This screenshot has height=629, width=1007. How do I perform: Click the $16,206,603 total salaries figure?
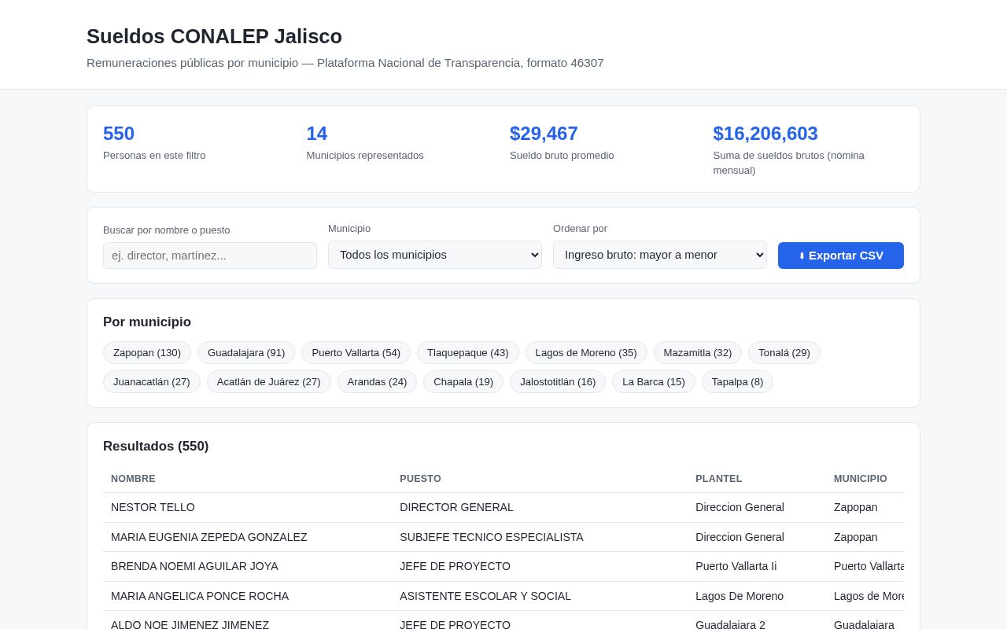(765, 134)
